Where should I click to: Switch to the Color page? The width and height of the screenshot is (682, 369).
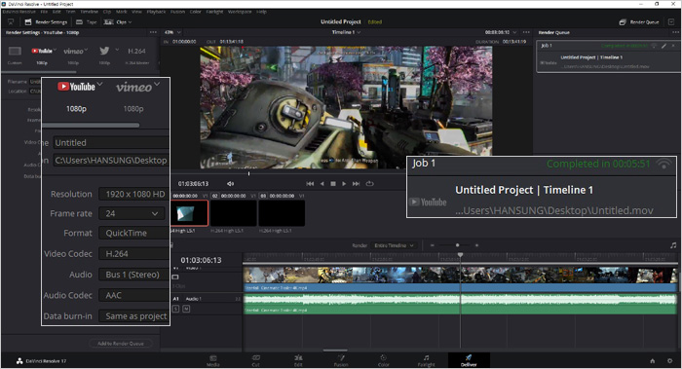click(x=384, y=361)
